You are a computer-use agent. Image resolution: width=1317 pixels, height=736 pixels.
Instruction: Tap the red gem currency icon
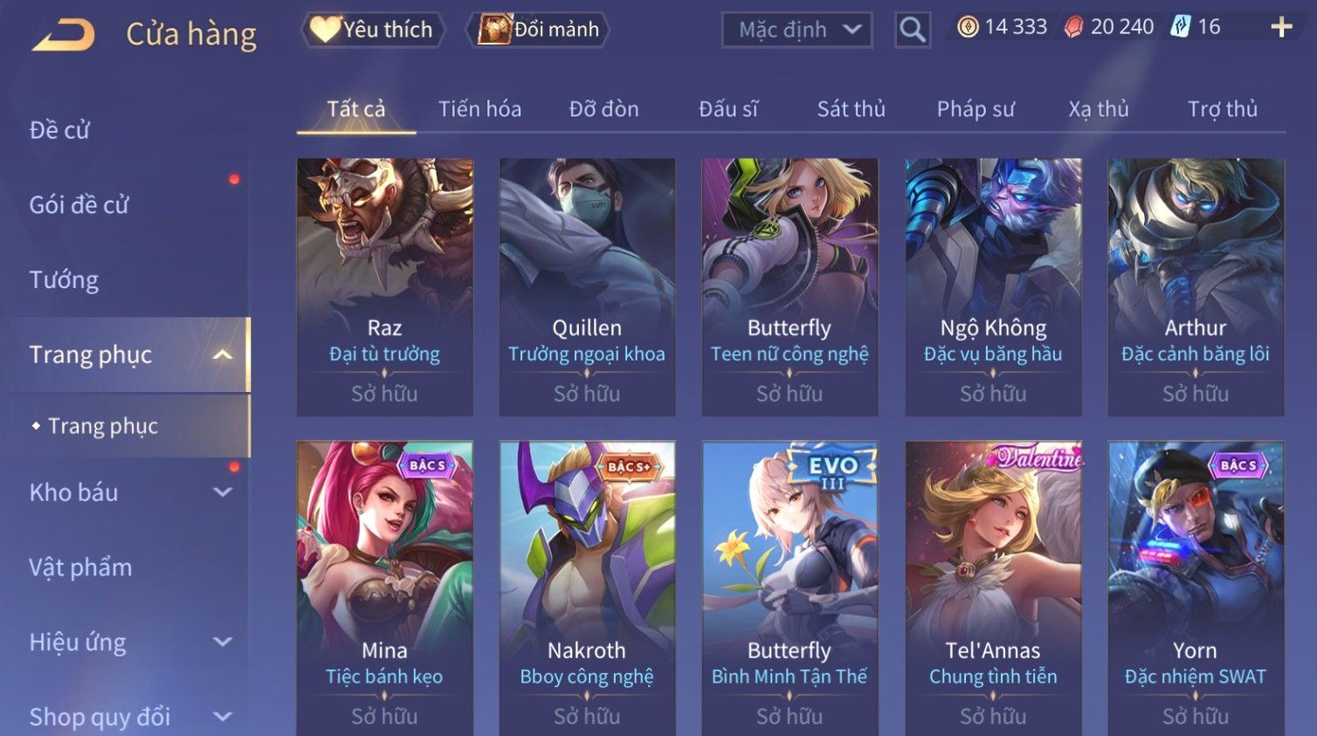[x=1074, y=27]
